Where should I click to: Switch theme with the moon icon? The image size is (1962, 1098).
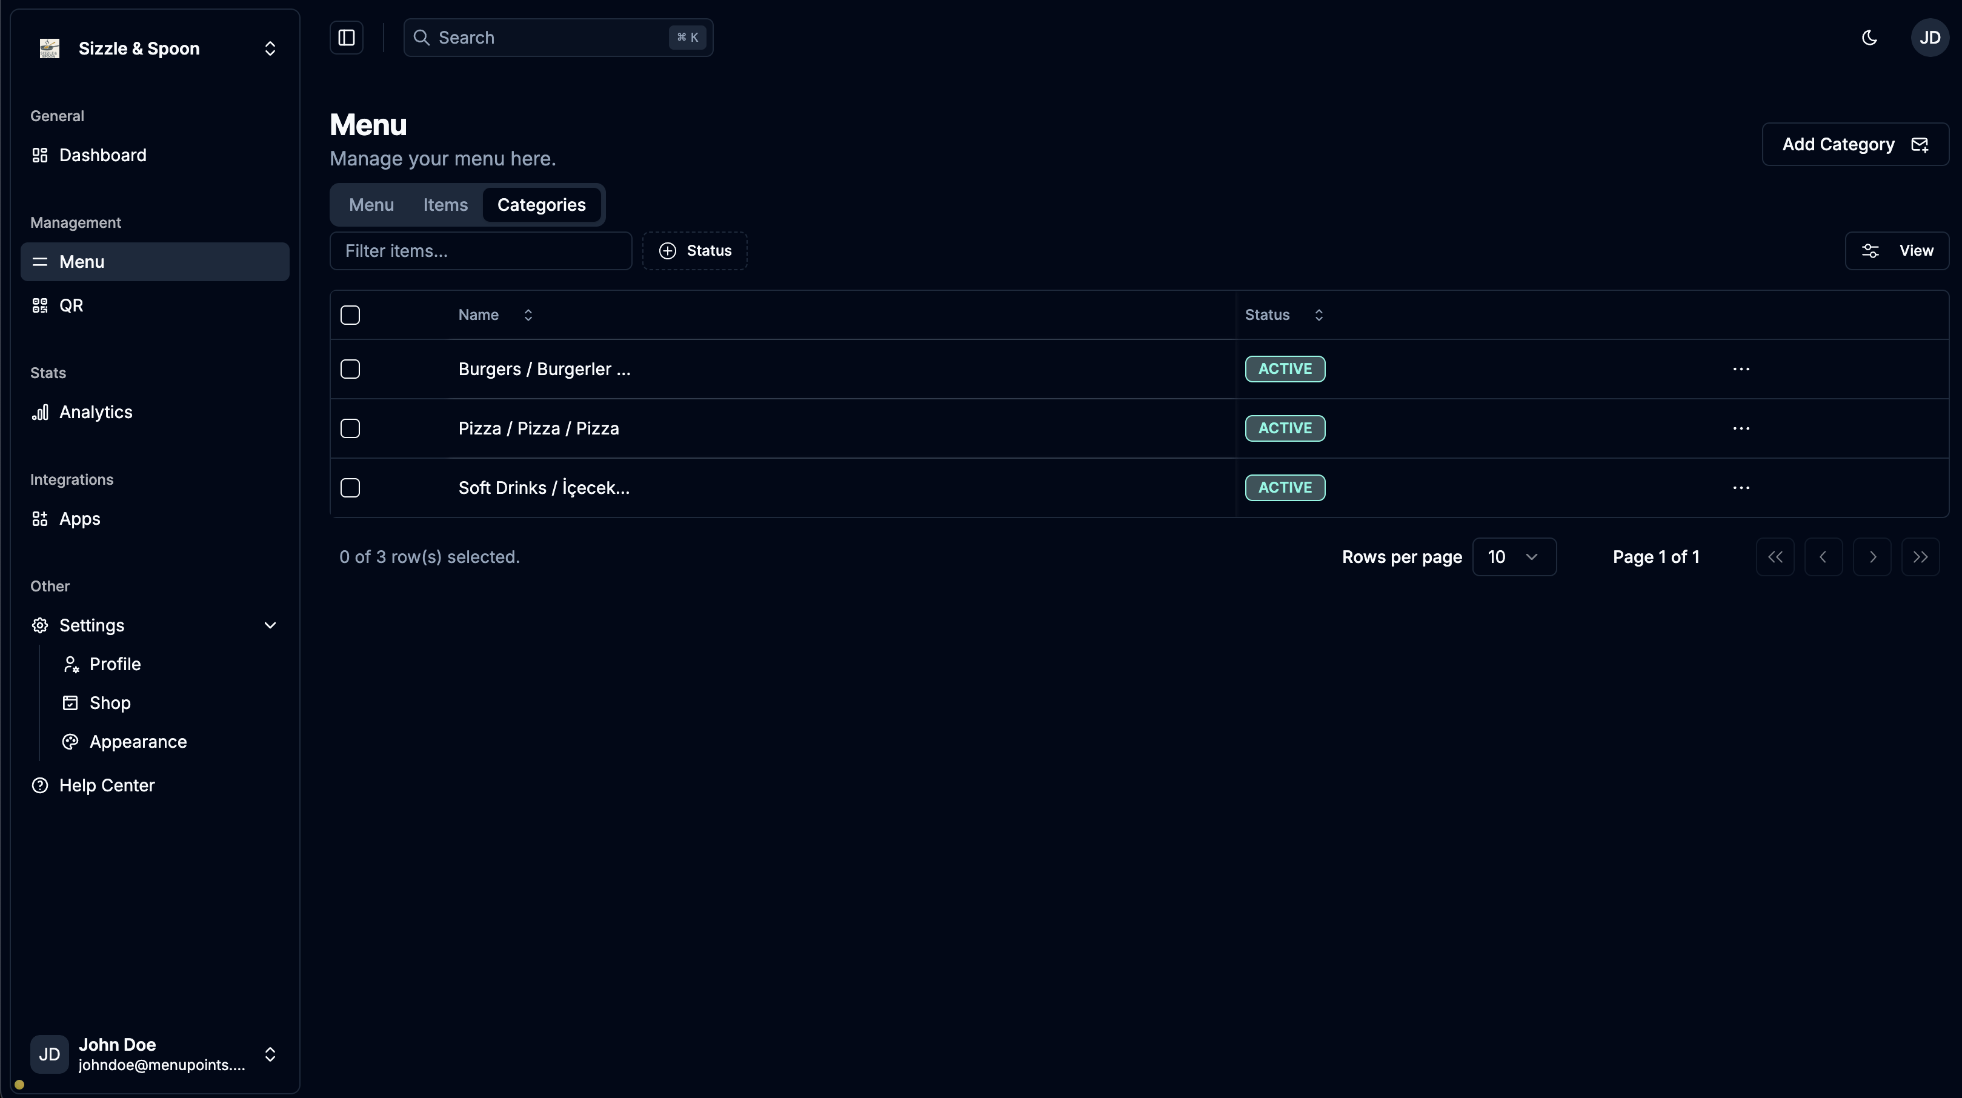tap(1869, 38)
